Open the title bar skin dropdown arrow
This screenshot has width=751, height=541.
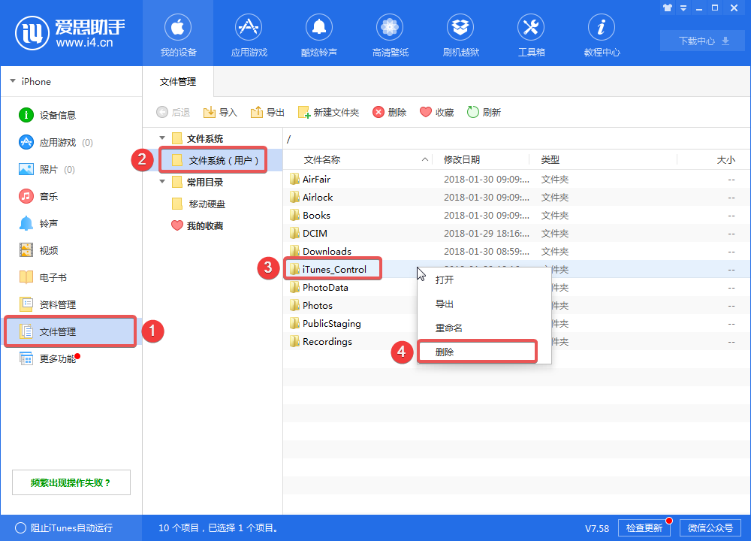pos(682,8)
